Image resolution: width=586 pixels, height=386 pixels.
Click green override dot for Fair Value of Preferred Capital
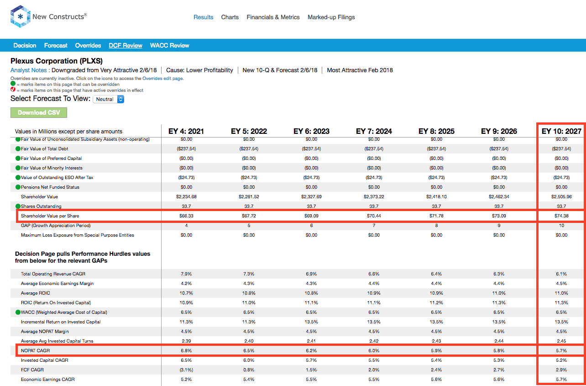pyautogui.click(x=18, y=158)
